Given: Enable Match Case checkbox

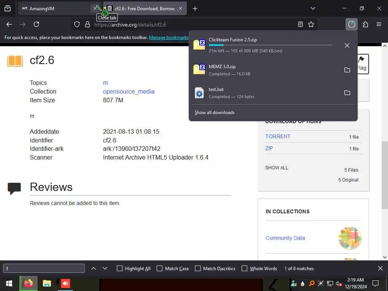Looking at the screenshot, I should tap(160, 269).
